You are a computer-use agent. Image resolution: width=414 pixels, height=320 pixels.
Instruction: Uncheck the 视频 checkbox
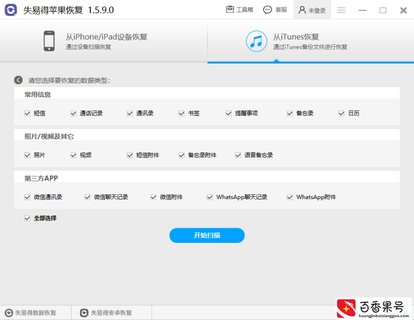73,155
